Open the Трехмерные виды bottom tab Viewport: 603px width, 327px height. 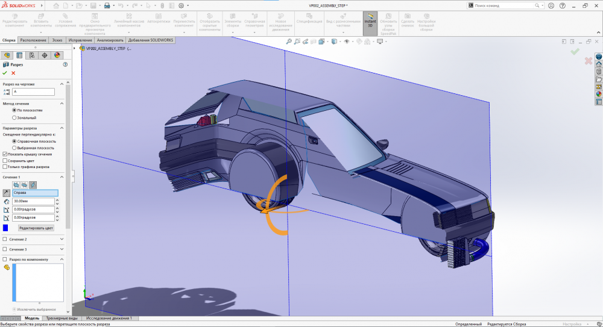click(62, 318)
